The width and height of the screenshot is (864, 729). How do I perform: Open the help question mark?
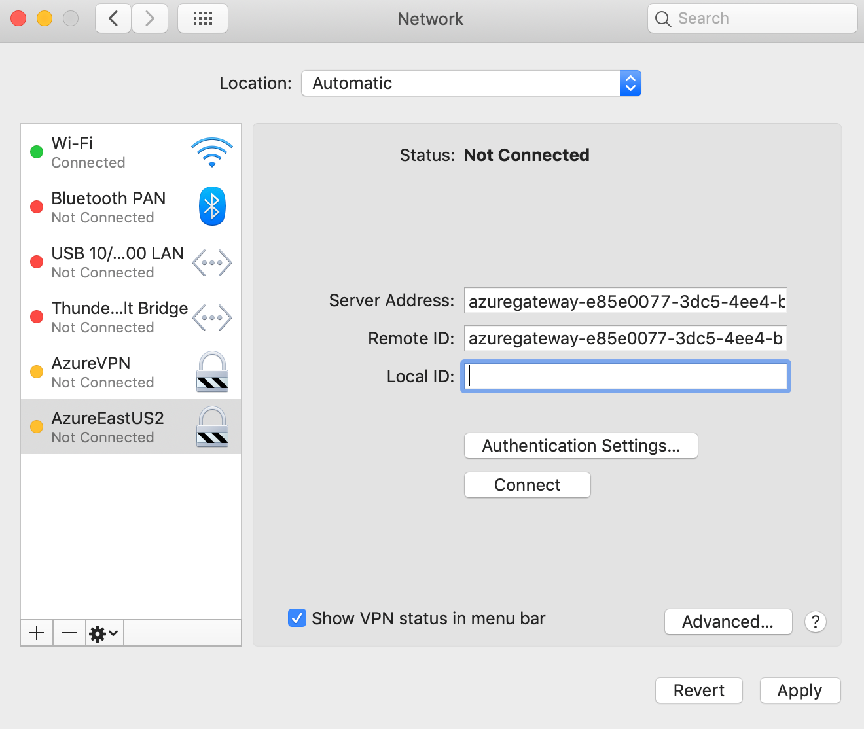pos(816,622)
